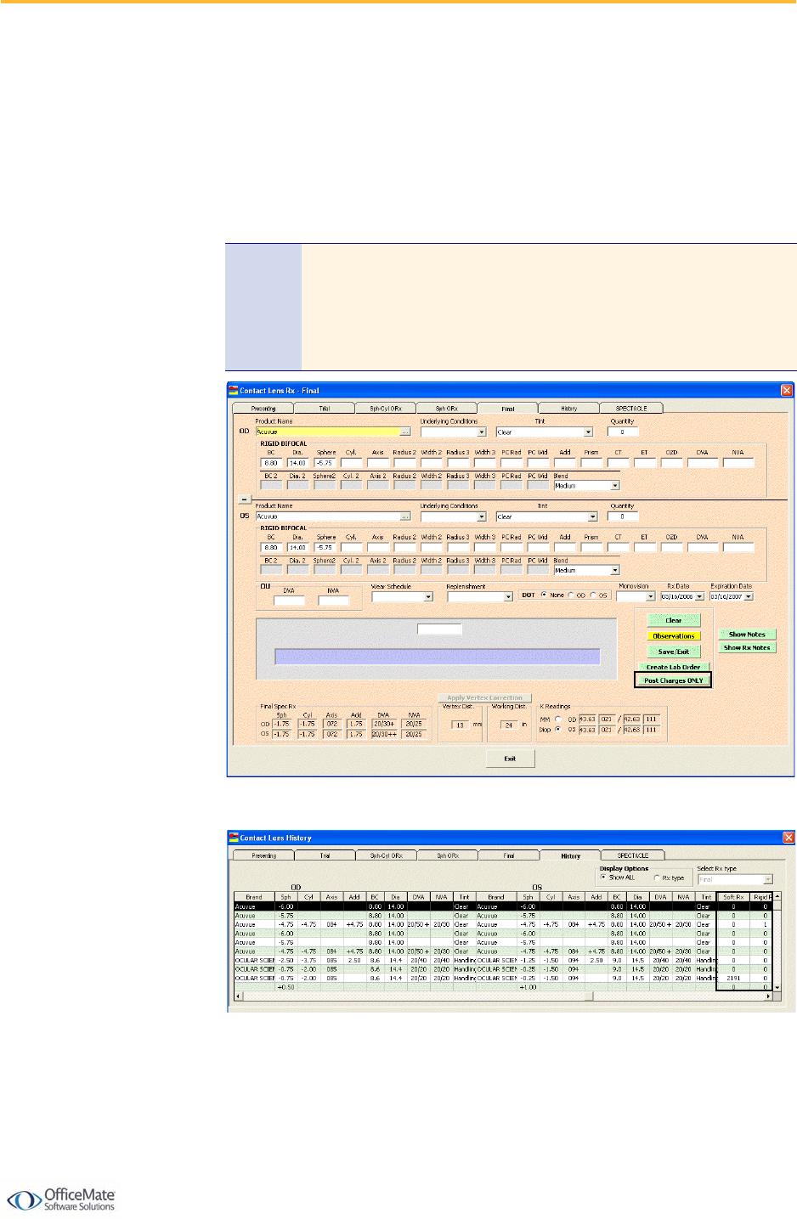Image resolution: width=797 pixels, height=1219 pixels.
Task: Open yellow Observations button
Action: point(674,636)
